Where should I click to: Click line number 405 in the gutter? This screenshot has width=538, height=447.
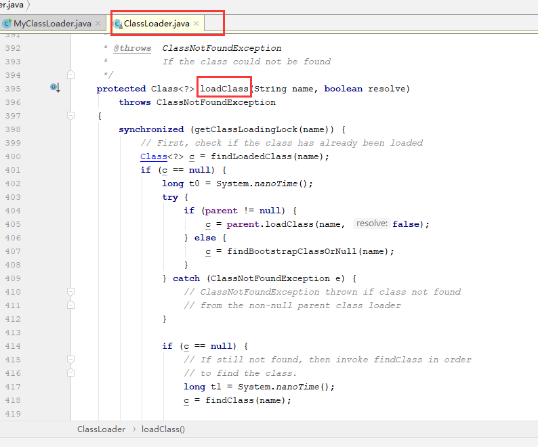pyautogui.click(x=13, y=224)
